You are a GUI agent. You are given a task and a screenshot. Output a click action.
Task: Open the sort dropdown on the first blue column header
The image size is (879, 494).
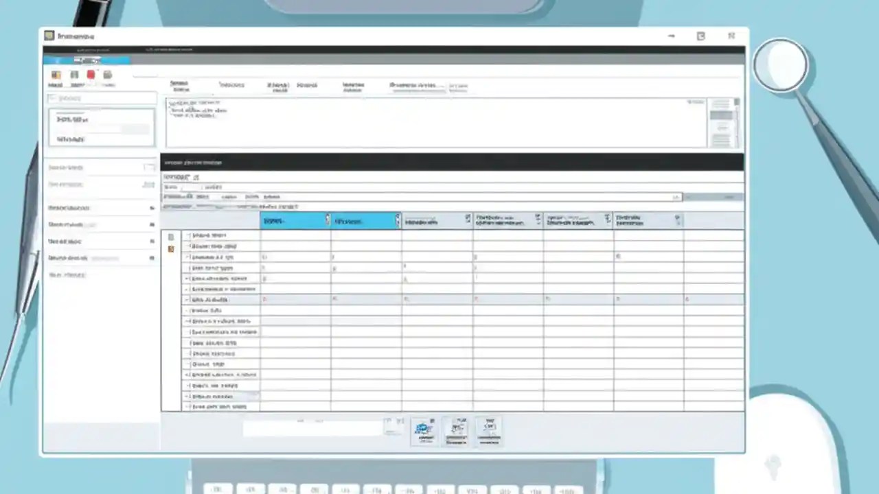point(327,220)
